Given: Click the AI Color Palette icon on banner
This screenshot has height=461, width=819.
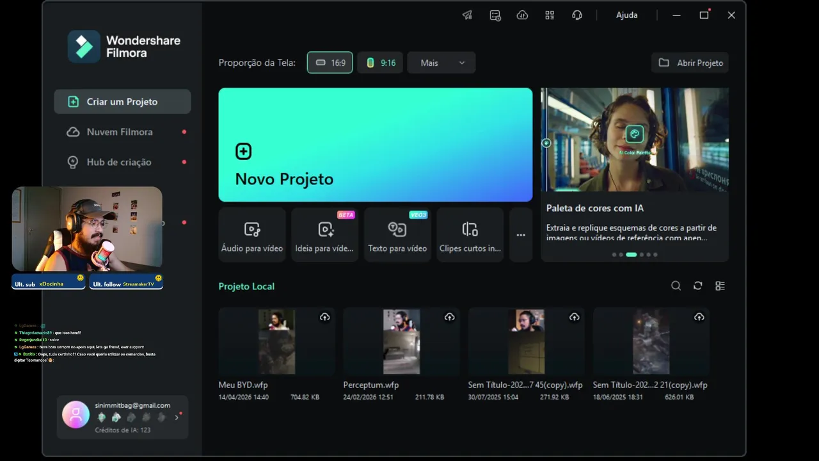Looking at the screenshot, I should [x=635, y=134].
